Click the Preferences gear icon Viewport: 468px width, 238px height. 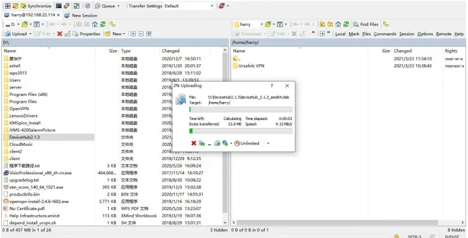pos(87,6)
